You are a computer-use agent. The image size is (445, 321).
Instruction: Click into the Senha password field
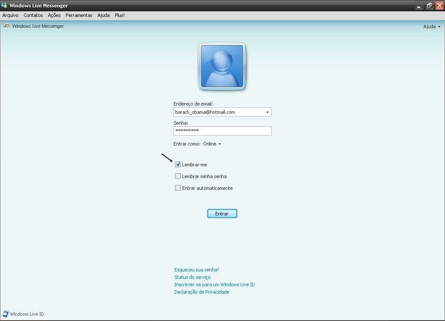tap(222, 131)
